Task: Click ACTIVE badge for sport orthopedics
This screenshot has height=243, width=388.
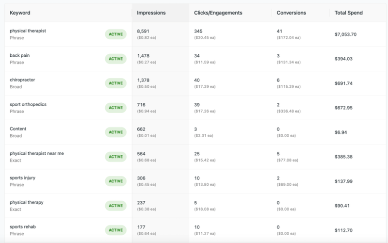Action: pos(115,108)
